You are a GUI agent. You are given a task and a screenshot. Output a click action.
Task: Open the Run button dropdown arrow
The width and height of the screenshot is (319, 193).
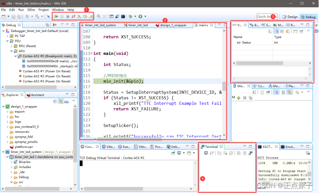point(145,17)
